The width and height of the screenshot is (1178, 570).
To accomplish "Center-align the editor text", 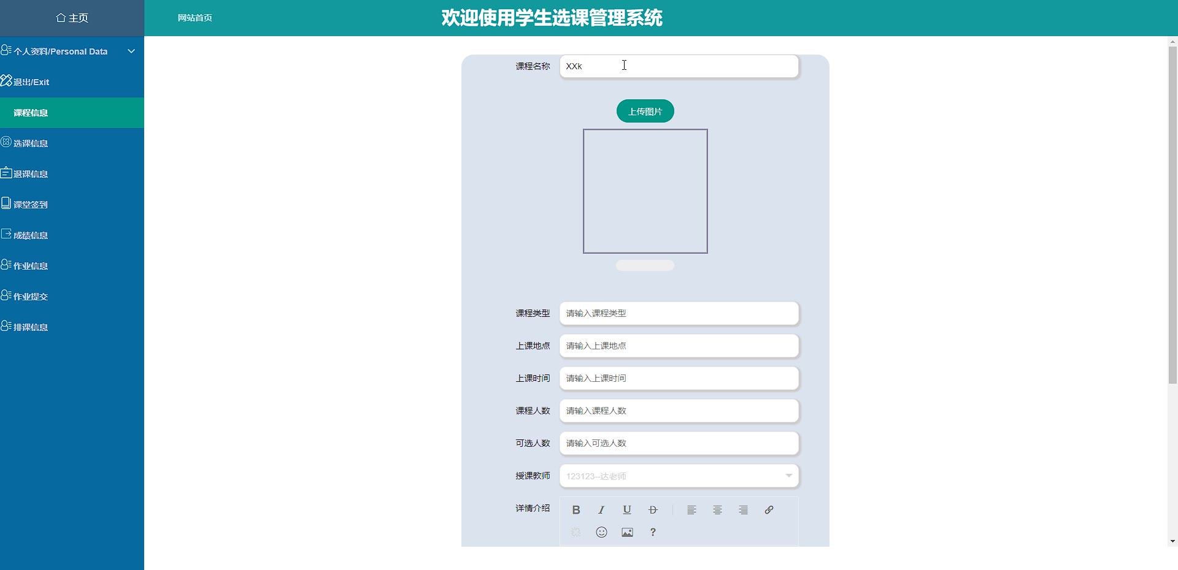I will [717, 510].
